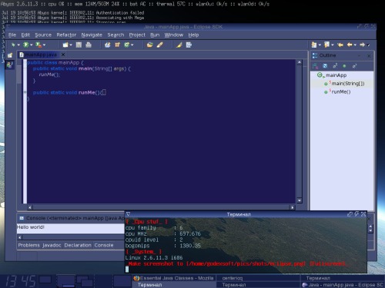This screenshot has height=288, width=385.
Task: Open the New Java Class dropdown arrow
Action: [132, 45]
